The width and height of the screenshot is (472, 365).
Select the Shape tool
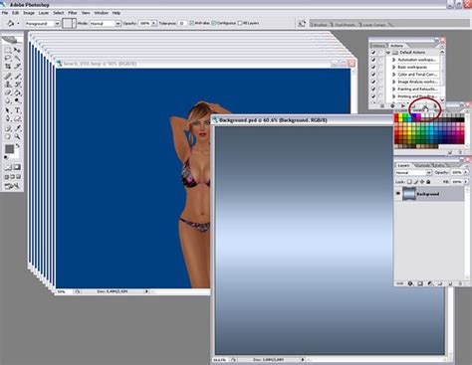pyautogui.click(x=17, y=118)
